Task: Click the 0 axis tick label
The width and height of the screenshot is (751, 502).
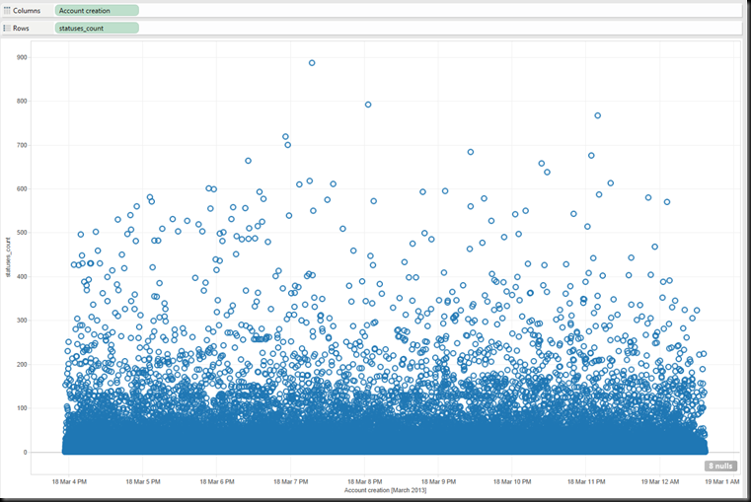Action: [26, 453]
